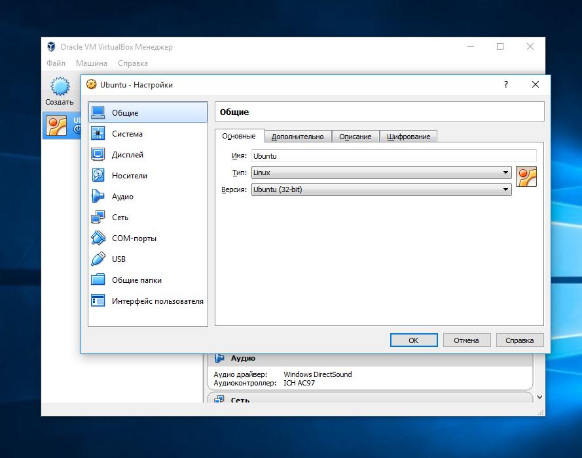Viewport: 582px width, 458px height.
Task: Click the Имя text field
Action: click(x=393, y=156)
